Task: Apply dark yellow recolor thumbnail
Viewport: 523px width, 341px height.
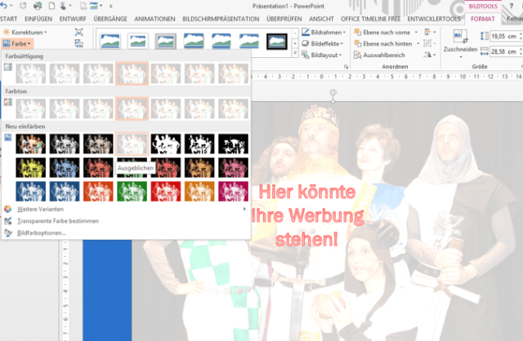Action: click(x=31, y=167)
